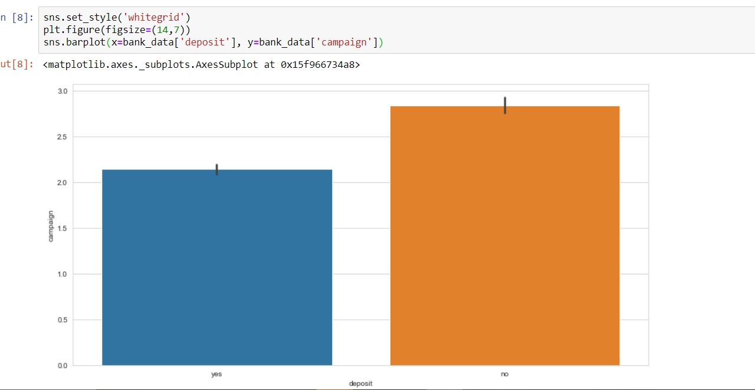Select the code line containing sns.set_style
755x390 pixels.
pyautogui.click(x=116, y=17)
